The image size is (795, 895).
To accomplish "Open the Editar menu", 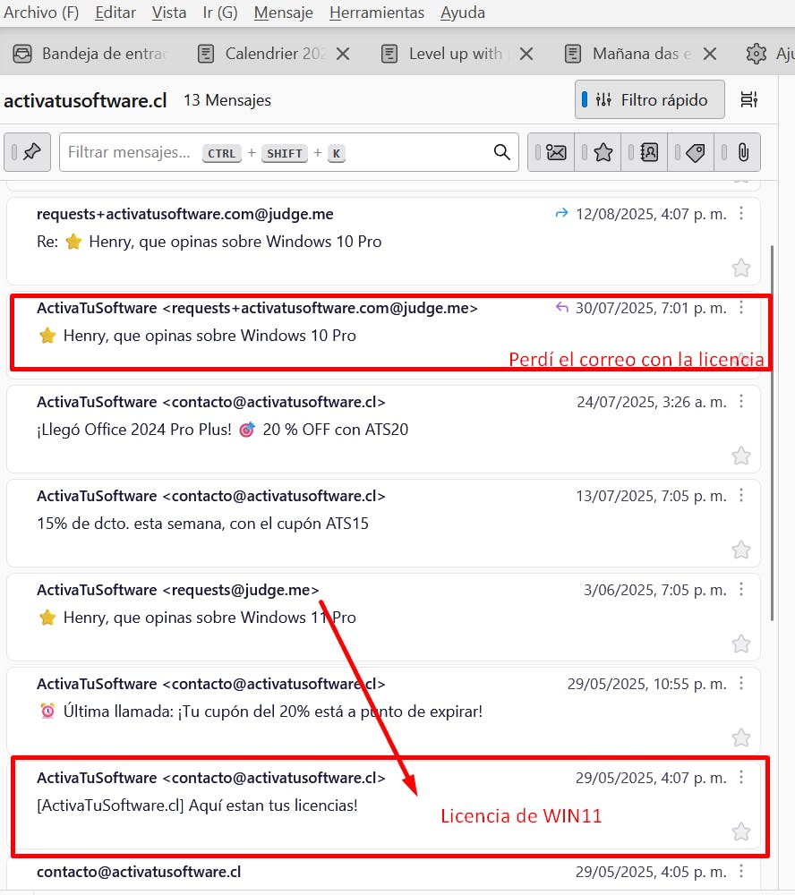I will tap(115, 13).
